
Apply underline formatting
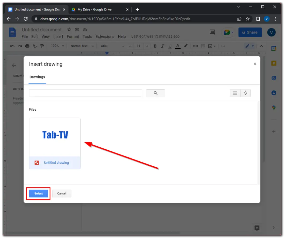click(x=170, y=46)
